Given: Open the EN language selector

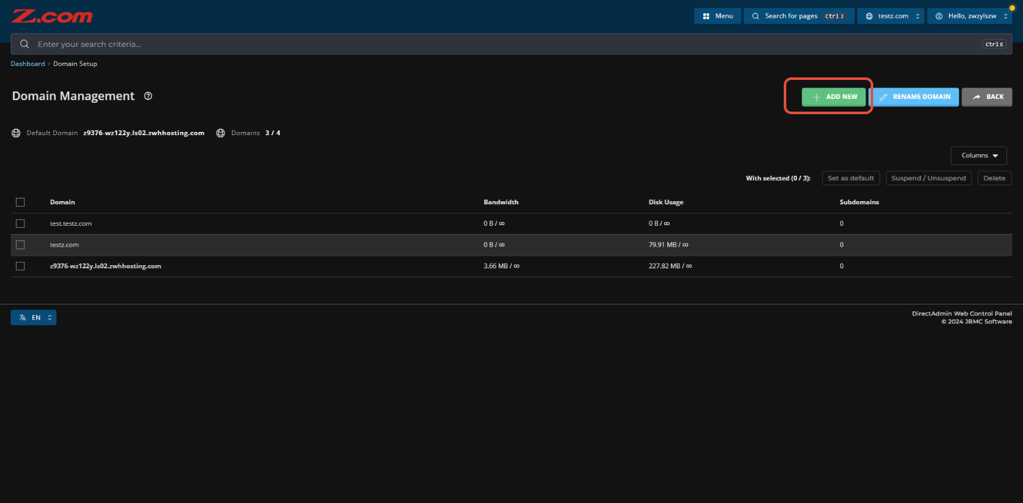Looking at the screenshot, I should tap(34, 318).
